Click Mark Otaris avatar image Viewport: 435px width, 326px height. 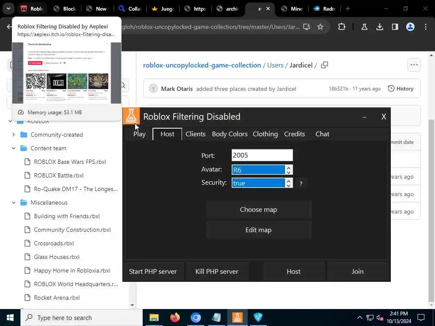tap(153, 89)
